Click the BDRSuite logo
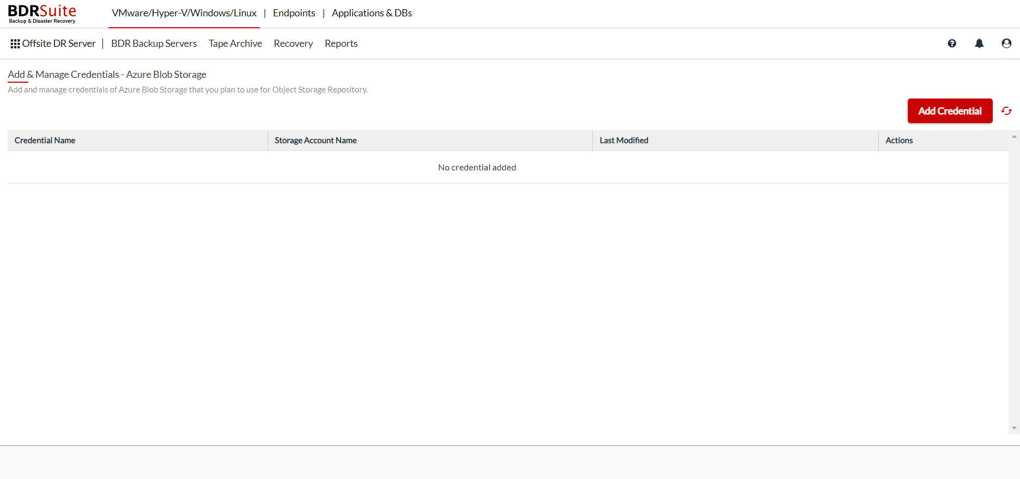The width and height of the screenshot is (1020, 479). tap(42, 14)
